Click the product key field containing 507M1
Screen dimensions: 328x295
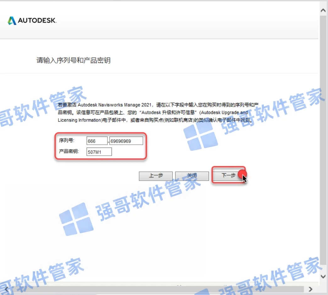[99, 152]
